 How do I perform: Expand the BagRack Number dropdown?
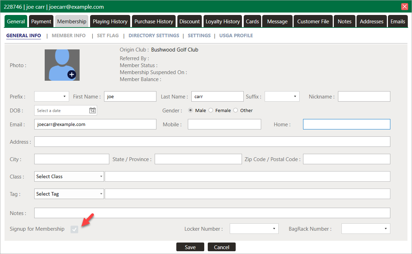point(366,229)
